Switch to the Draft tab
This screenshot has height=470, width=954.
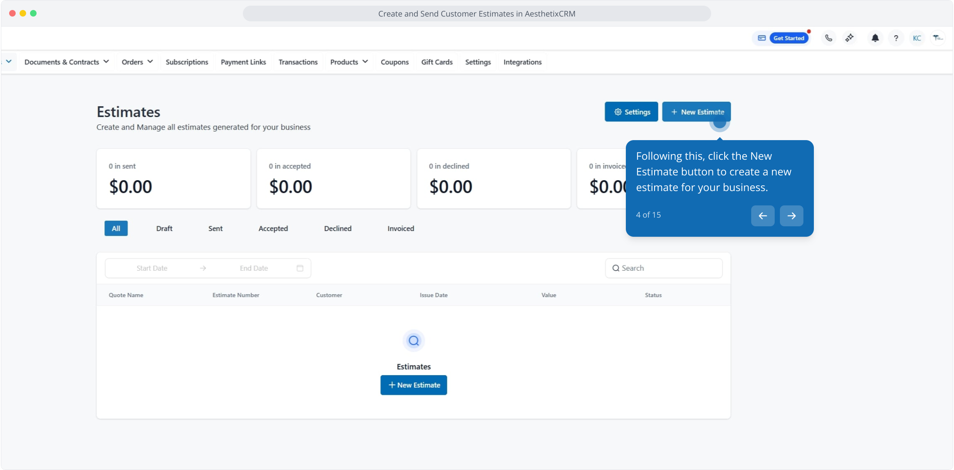pos(164,228)
